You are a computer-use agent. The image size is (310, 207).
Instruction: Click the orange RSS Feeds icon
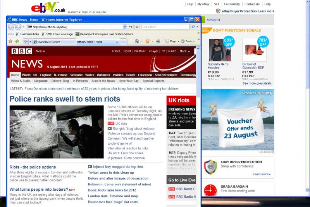[x=148, y=41]
